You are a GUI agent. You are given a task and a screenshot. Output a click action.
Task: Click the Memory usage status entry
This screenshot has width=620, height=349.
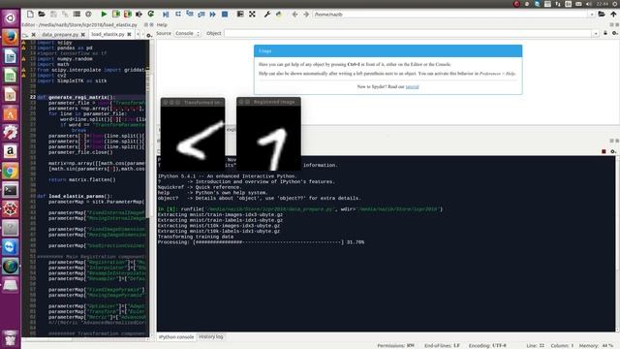(x=596, y=345)
